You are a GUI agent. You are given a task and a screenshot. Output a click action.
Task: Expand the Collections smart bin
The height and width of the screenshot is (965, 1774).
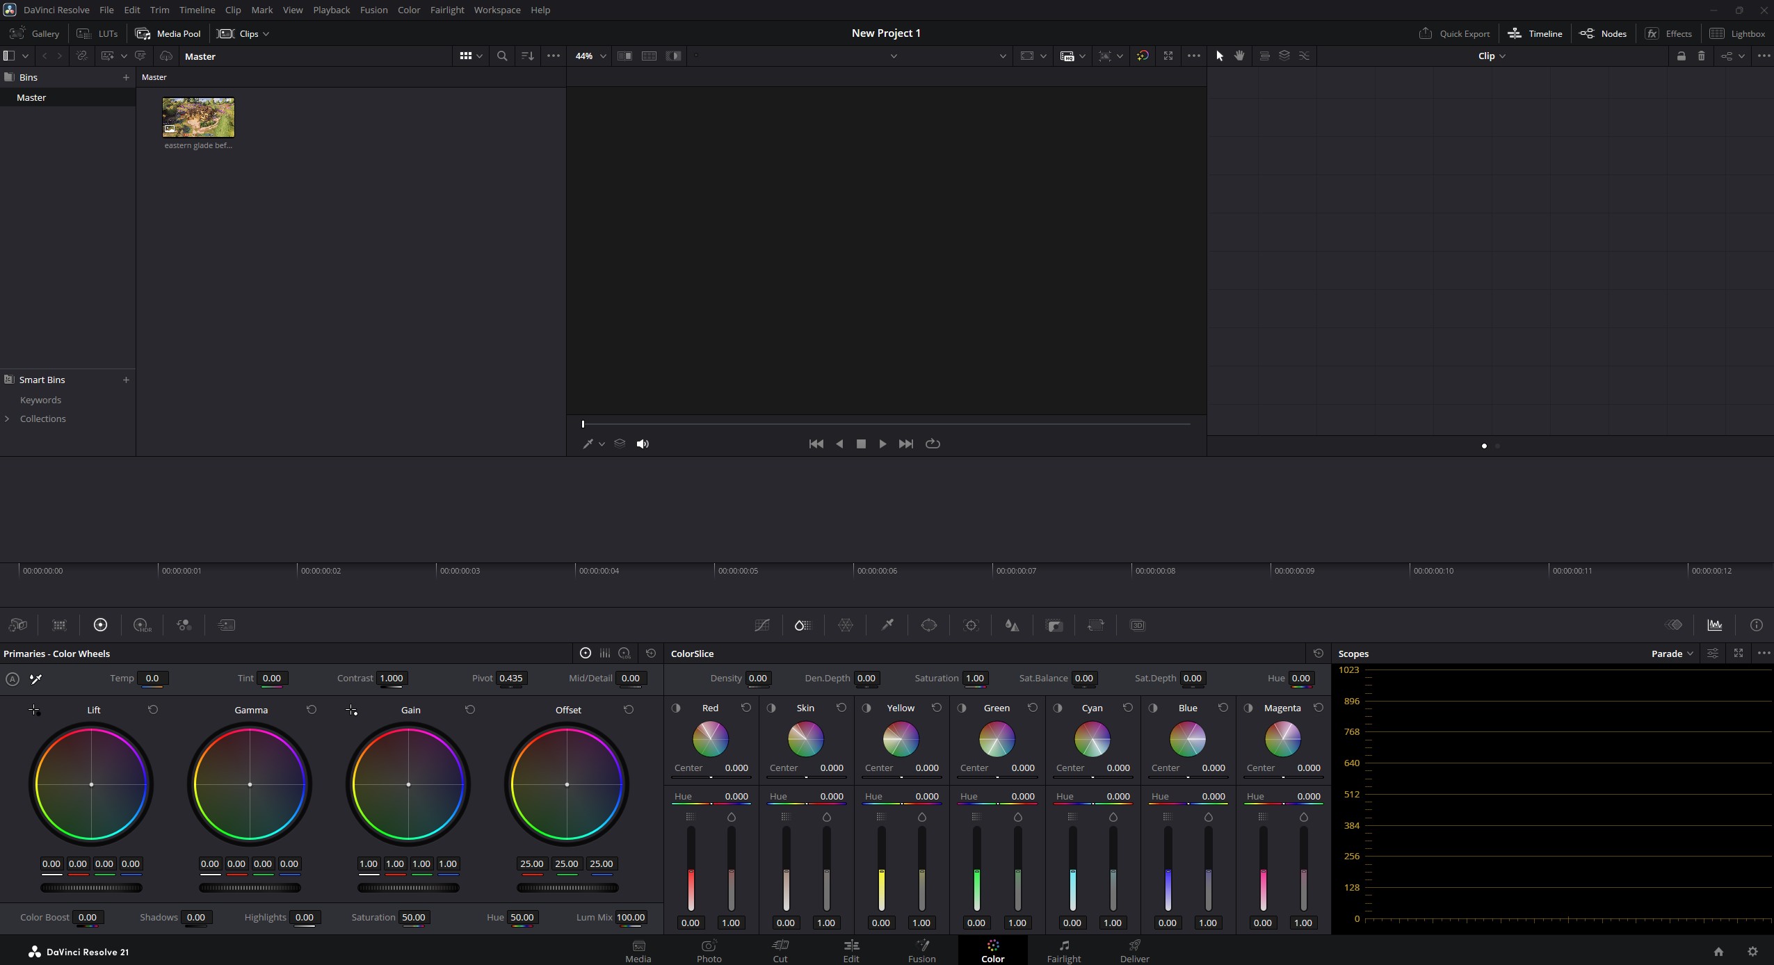pyautogui.click(x=7, y=419)
